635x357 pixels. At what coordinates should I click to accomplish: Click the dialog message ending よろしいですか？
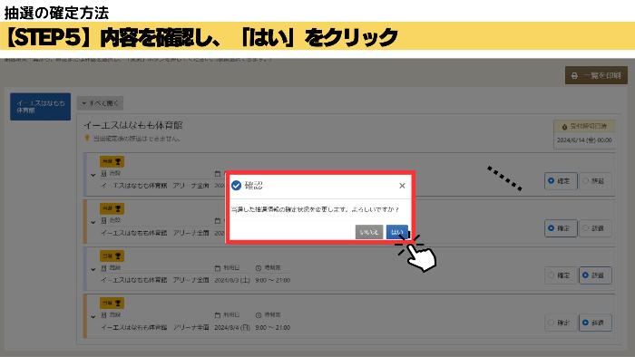pos(315,209)
